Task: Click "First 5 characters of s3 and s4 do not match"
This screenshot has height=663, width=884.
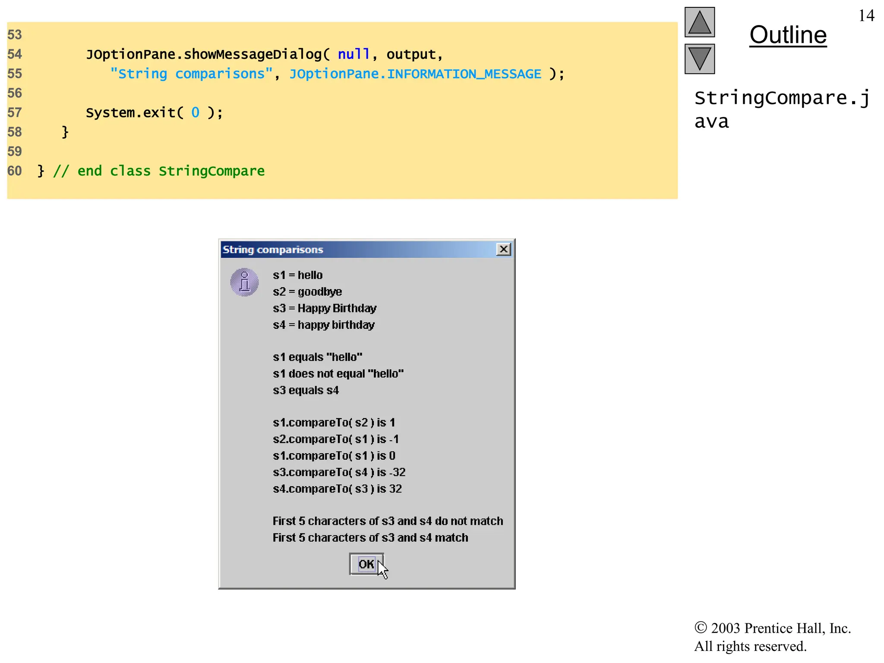Action: pos(388,521)
